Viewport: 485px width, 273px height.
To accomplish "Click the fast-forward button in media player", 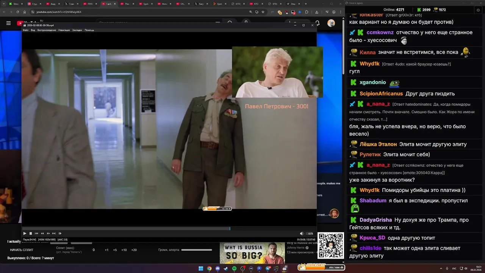I will tap(48, 234).
